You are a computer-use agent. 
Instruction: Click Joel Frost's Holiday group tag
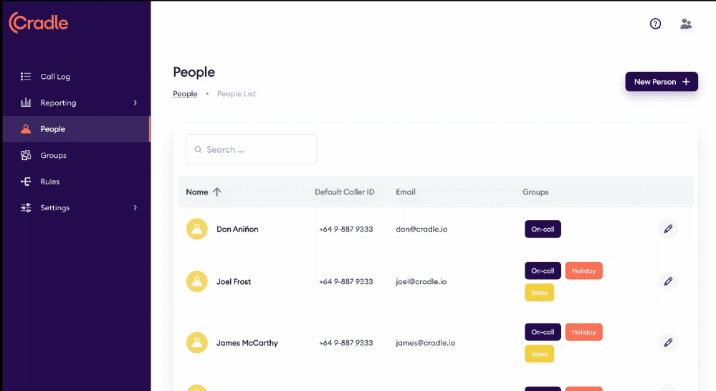click(x=583, y=270)
